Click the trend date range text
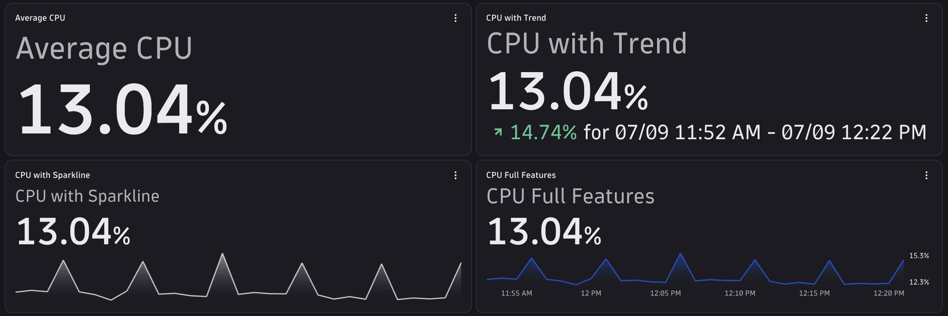This screenshot has width=948, height=316. [x=755, y=132]
